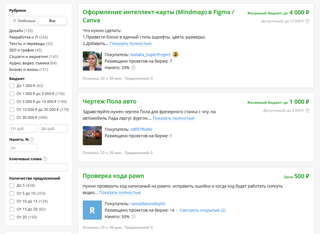Expand Чертеж Пола авто description fully
This screenshot has width=320, height=234.
173,118
